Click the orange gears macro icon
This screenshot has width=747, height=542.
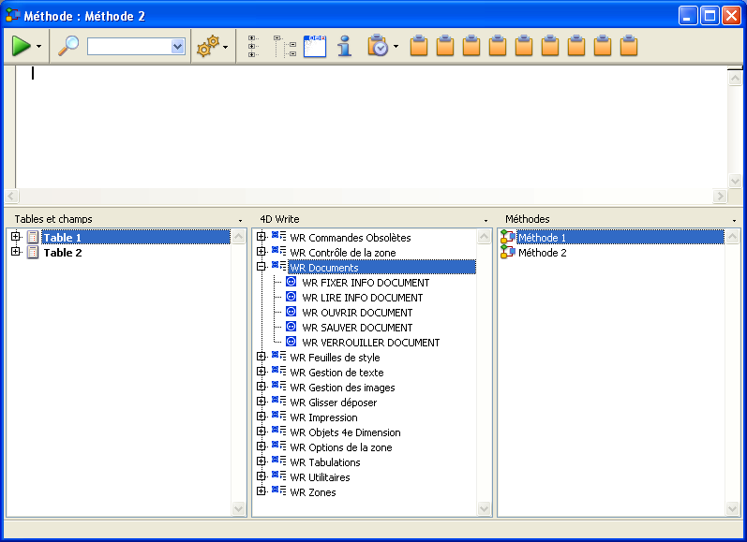point(207,46)
